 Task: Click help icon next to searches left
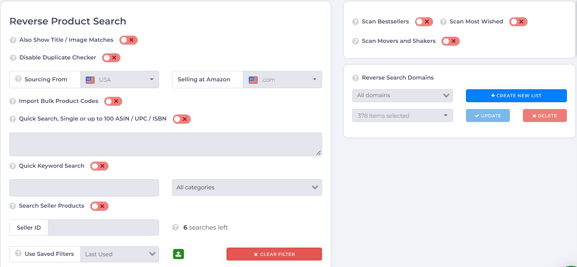(175, 227)
